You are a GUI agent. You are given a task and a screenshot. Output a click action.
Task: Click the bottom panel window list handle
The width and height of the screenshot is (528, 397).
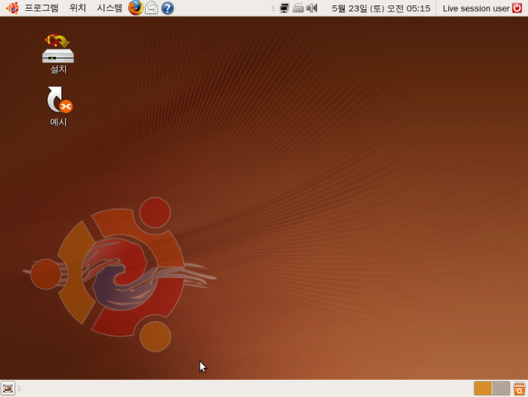(x=19, y=388)
